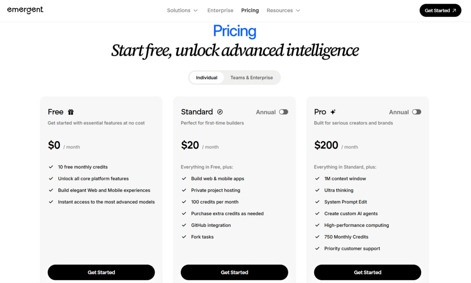Click the checkmark beside 1M context window

pyautogui.click(x=317, y=178)
